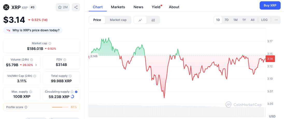Click the Profile score progress bar
The height and width of the screenshot is (119, 284).
pyautogui.click(x=60, y=107)
